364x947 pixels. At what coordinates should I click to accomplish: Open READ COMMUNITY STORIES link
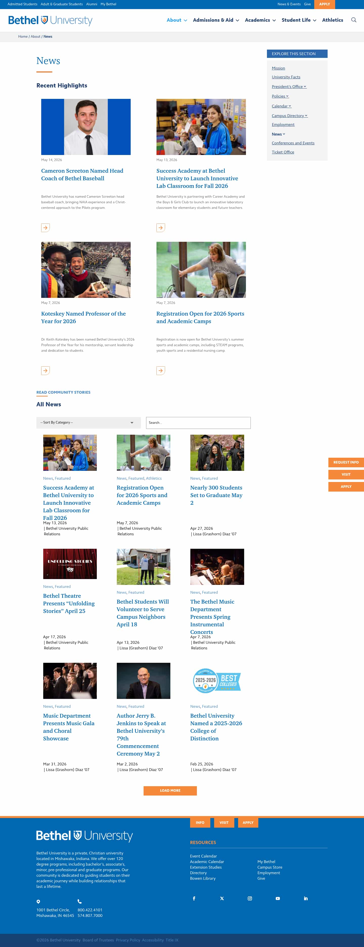click(x=63, y=392)
